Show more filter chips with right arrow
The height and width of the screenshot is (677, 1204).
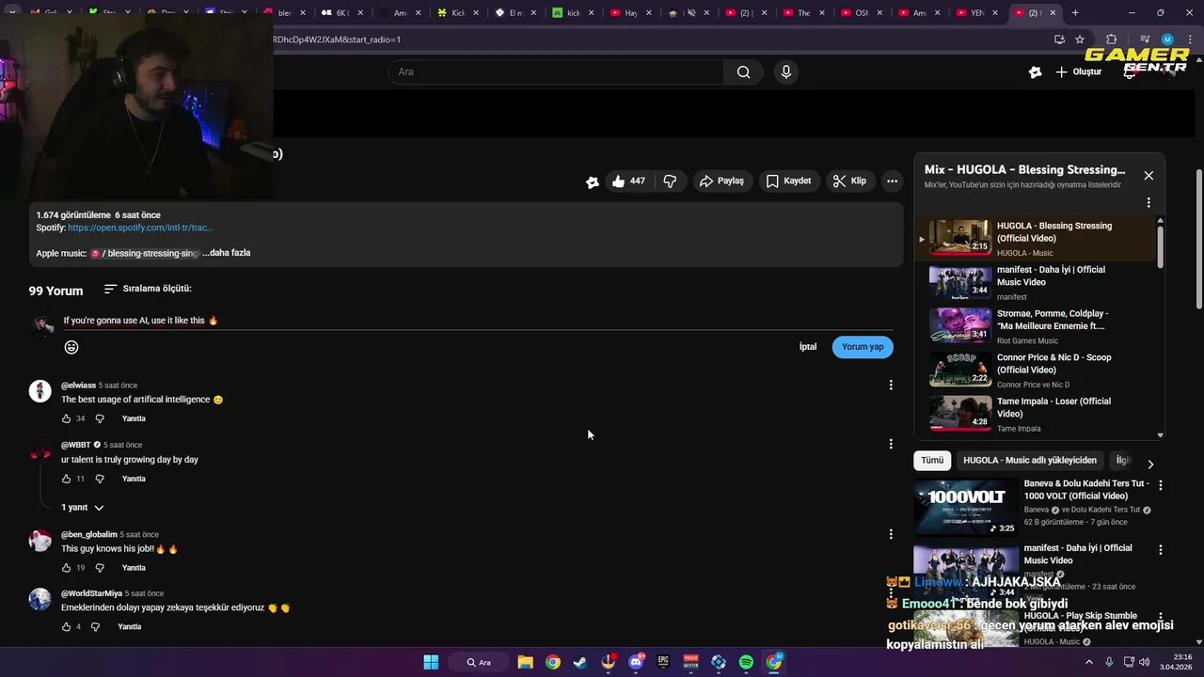[x=1149, y=464]
